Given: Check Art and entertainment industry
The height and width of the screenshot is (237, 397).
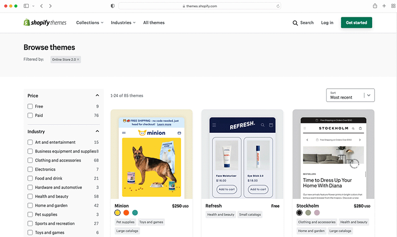Looking at the screenshot, I should [30, 142].
